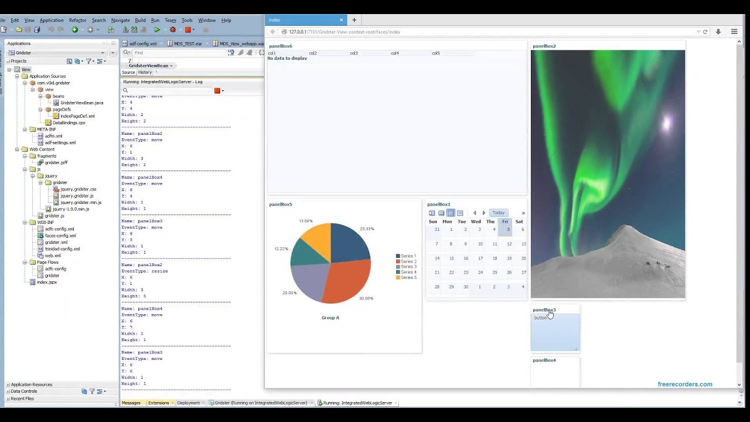Click the Today button in calendar

[x=498, y=213]
